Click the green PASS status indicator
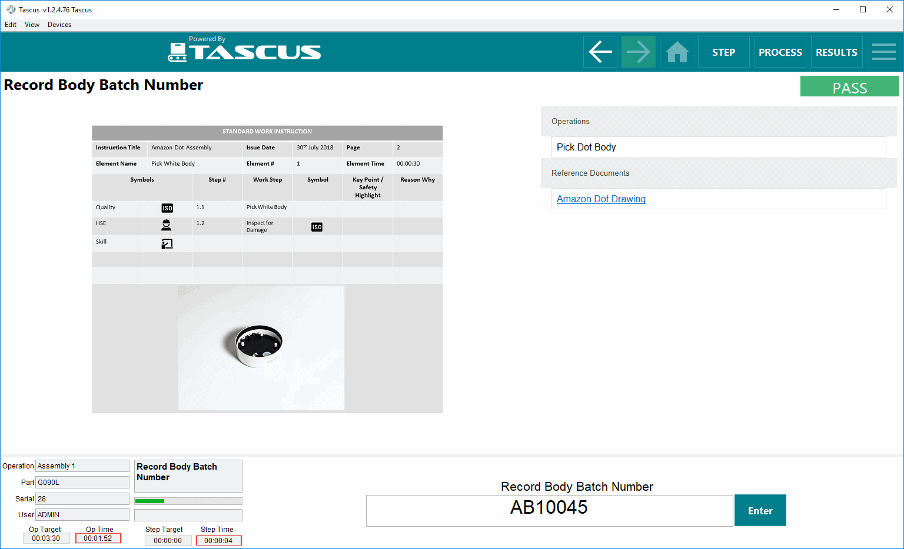This screenshot has height=549, width=904. (849, 86)
